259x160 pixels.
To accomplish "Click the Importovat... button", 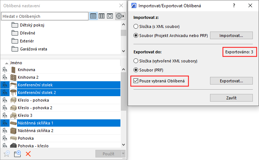I will tap(231, 36).
